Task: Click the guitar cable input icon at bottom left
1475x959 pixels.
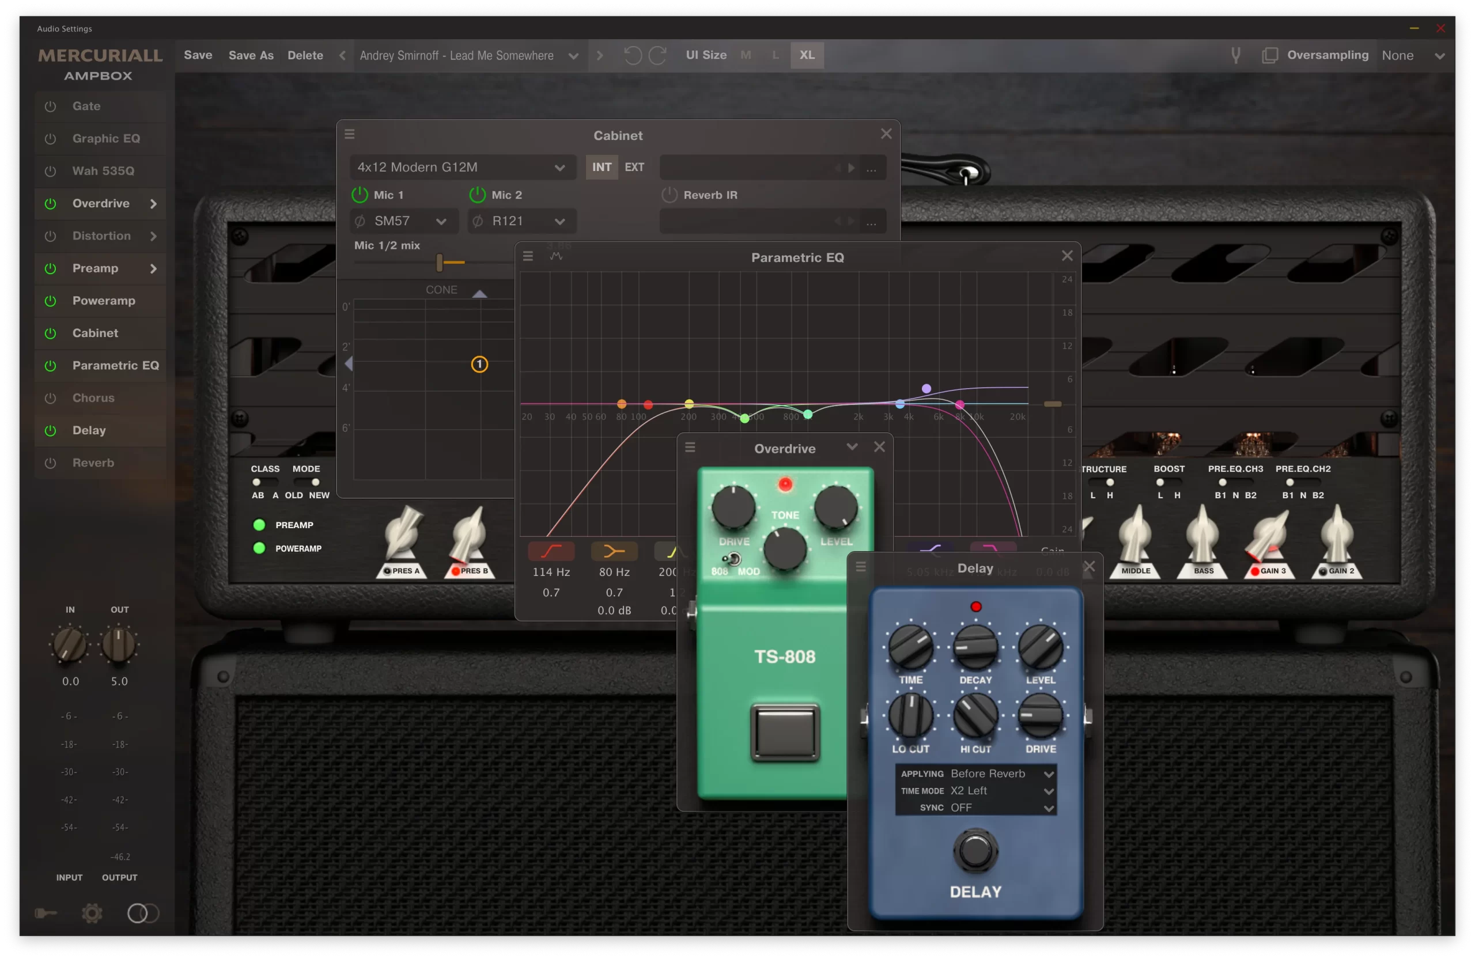Action: pos(46,912)
